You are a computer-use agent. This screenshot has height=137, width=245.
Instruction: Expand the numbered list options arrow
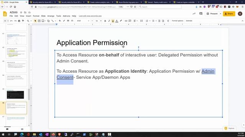click(150, 21)
